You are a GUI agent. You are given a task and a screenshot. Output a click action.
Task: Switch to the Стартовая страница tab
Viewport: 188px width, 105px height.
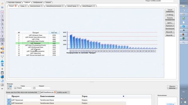14,2
